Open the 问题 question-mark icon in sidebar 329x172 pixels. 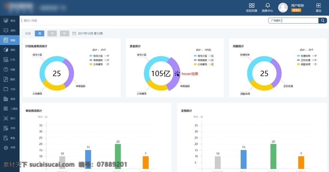(6, 69)
